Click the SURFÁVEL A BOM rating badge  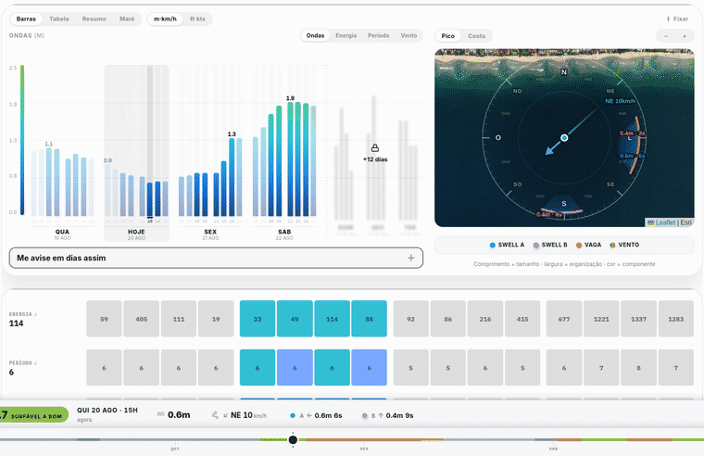(x=34, y=415)
